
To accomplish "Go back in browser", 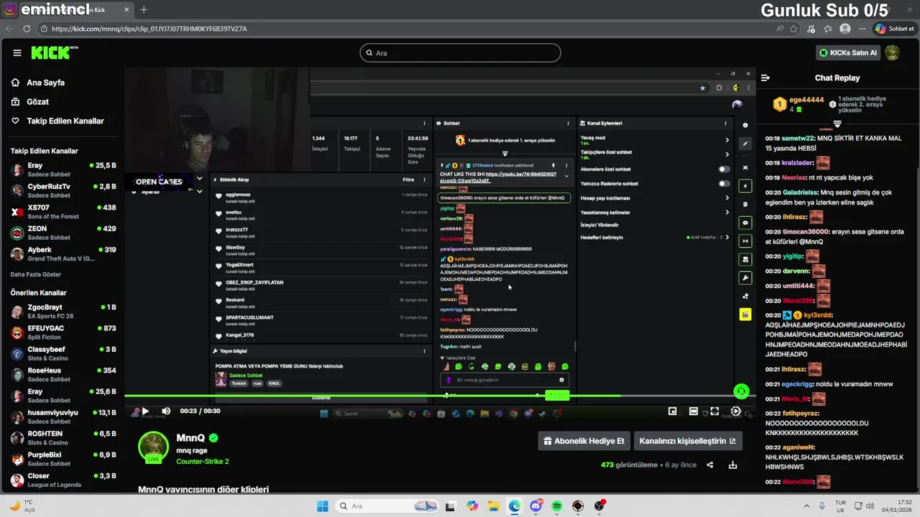I will (x=9, y=29).
